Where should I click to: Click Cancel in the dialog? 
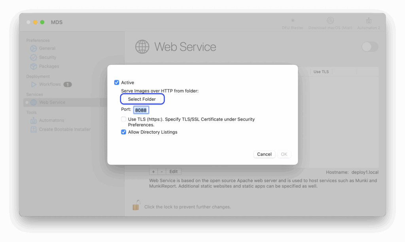tap(264, 154)
